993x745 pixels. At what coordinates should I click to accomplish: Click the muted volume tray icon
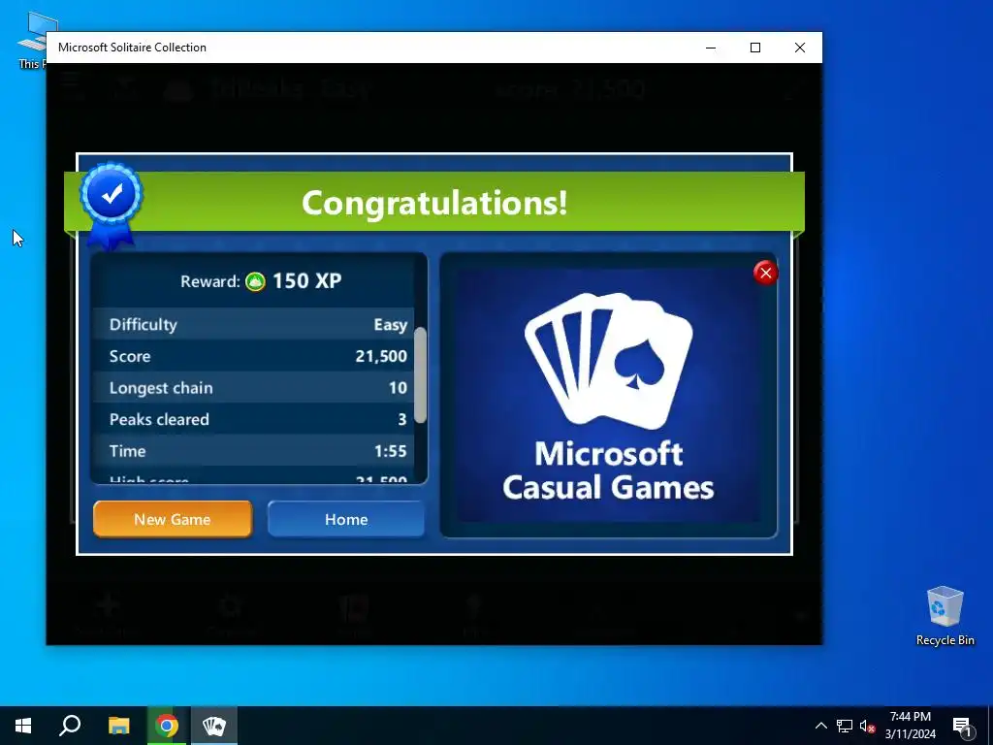pyautogui.click(x=867, y=726)
